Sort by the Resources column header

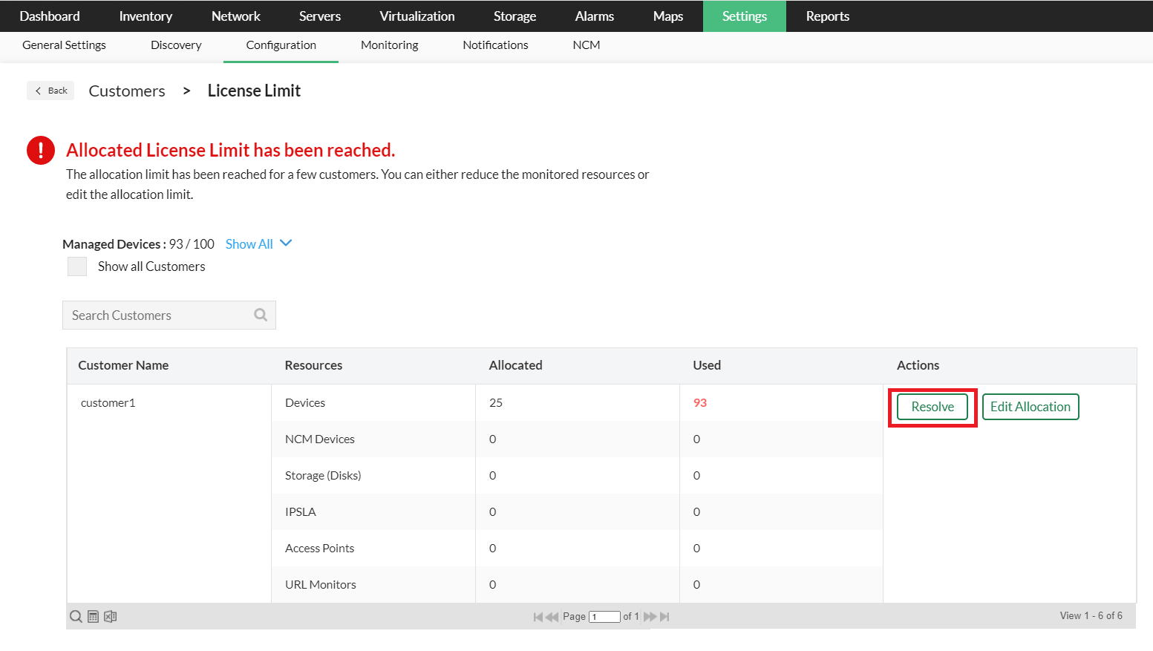click(x=373, y=365)
